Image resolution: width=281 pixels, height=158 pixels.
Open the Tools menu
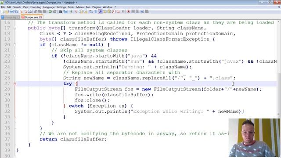pos(71,7)
